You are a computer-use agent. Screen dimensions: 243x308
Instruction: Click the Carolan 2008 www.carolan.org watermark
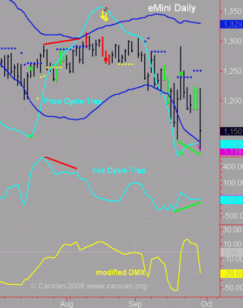pos(89,286)
